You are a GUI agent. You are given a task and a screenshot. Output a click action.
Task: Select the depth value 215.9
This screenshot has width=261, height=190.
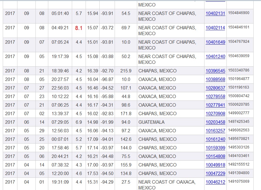126,71
